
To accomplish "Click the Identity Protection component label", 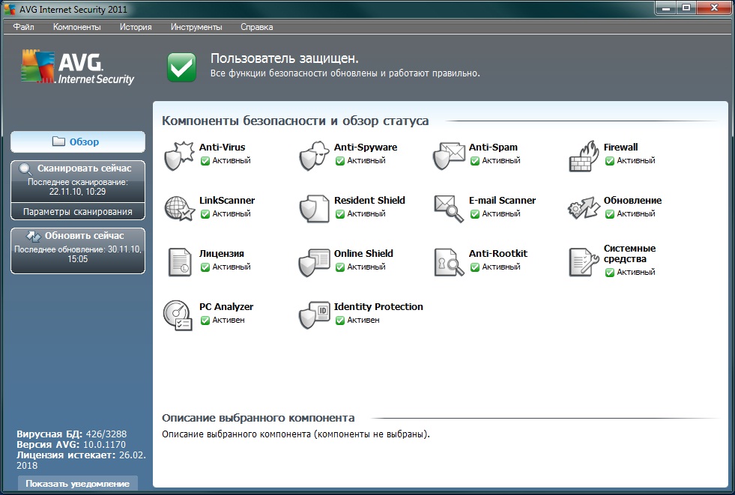I will 378,307.
